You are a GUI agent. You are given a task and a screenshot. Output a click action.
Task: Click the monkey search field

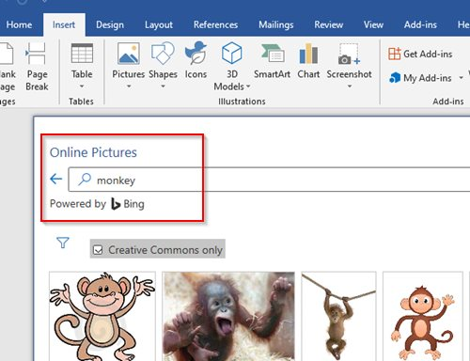(269, 180)
